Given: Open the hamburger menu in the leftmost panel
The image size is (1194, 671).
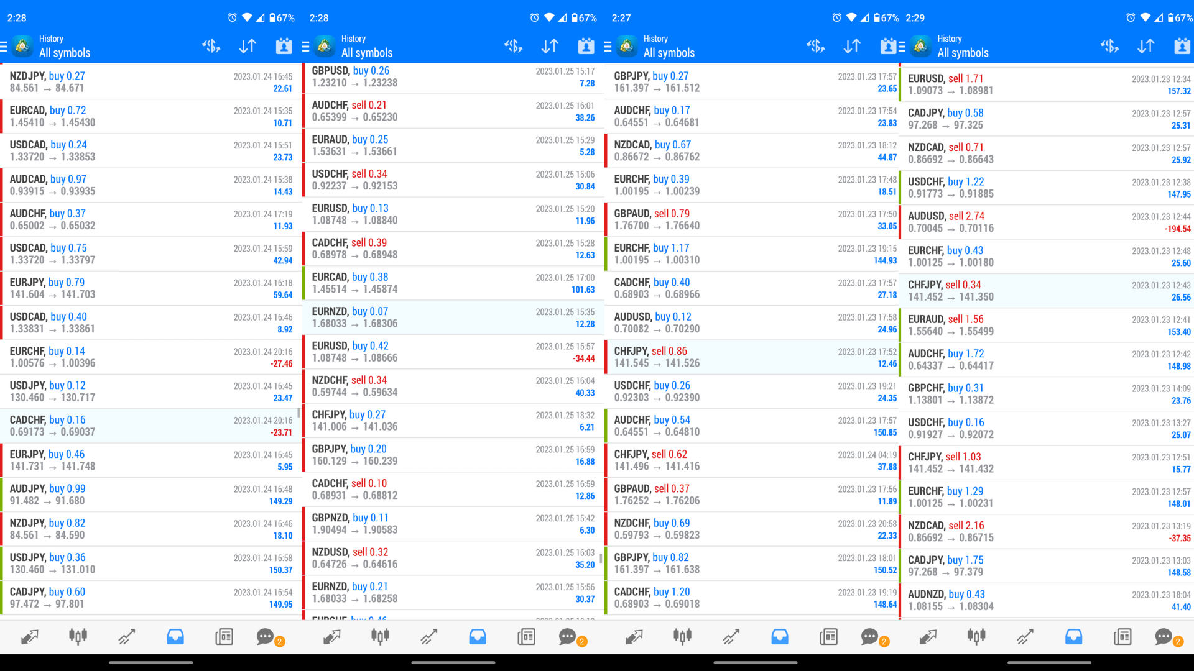Looking at the screenshot, I should click(4, 46).
